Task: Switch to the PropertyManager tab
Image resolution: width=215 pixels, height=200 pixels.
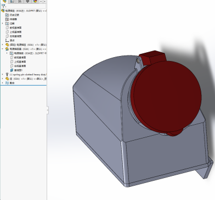Action: [12, 1]
